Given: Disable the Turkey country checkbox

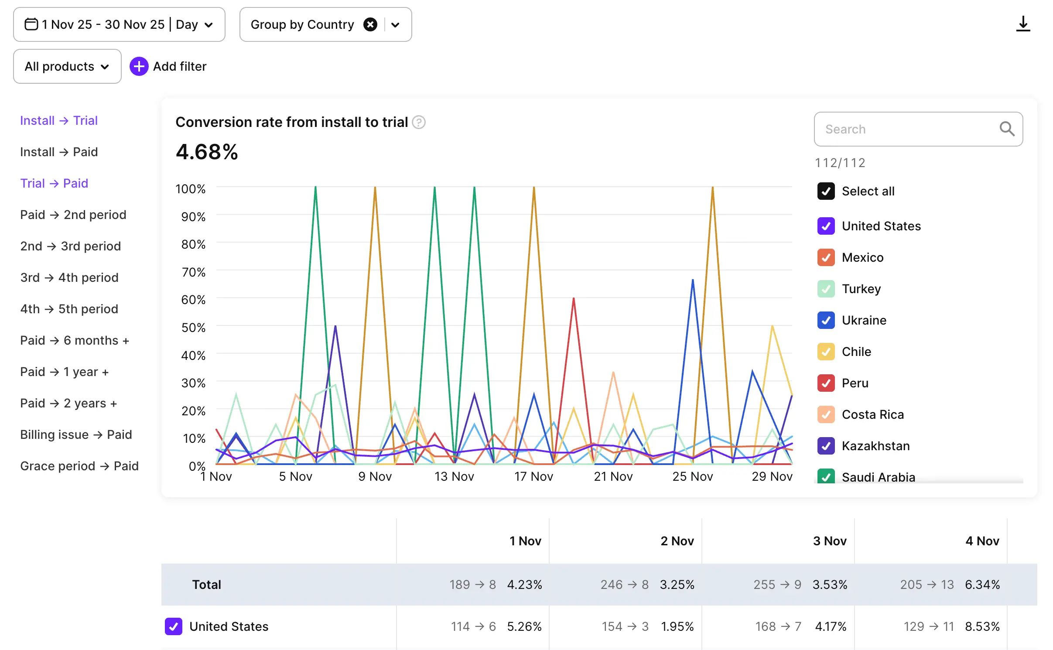Looking at the screenshot, I should tap(826, 289).
